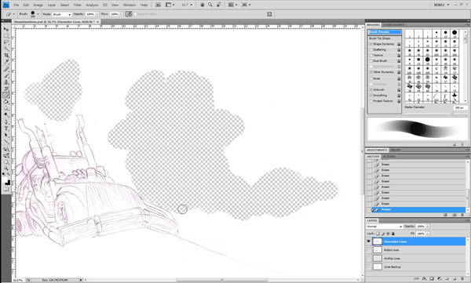
Task: Show the Robot Lines layer
Action: (369, 250)
